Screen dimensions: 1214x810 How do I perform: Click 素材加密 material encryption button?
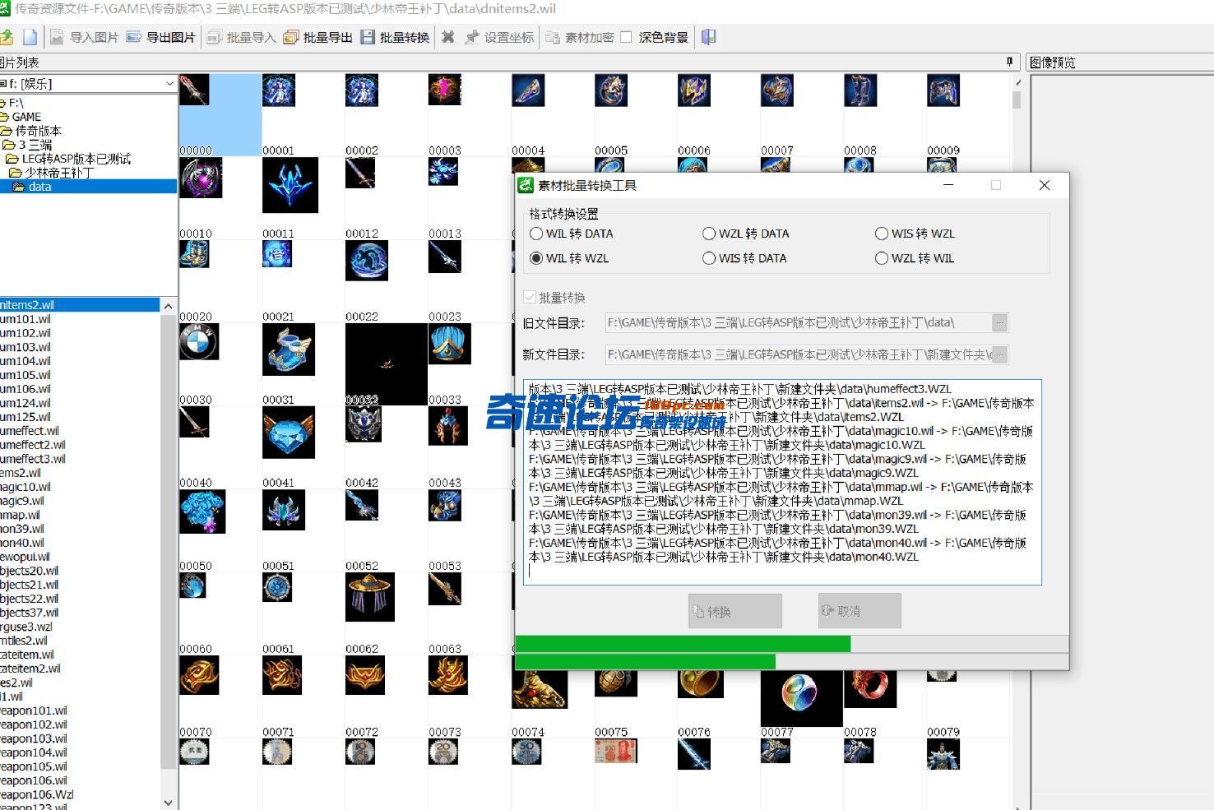pyautogui.click(x=579, y=37)
